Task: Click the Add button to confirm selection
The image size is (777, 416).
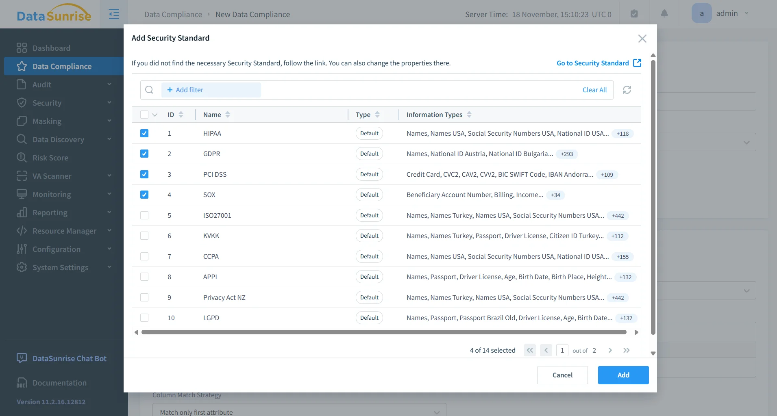Action: pos(622,375)
